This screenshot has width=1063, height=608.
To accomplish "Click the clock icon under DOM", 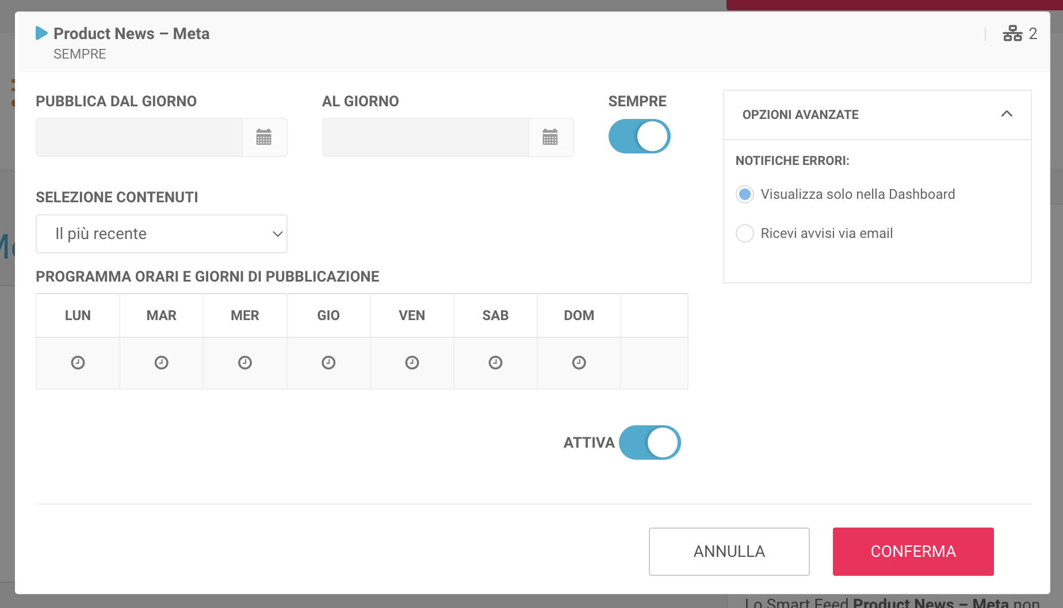I will pos(579,363).
